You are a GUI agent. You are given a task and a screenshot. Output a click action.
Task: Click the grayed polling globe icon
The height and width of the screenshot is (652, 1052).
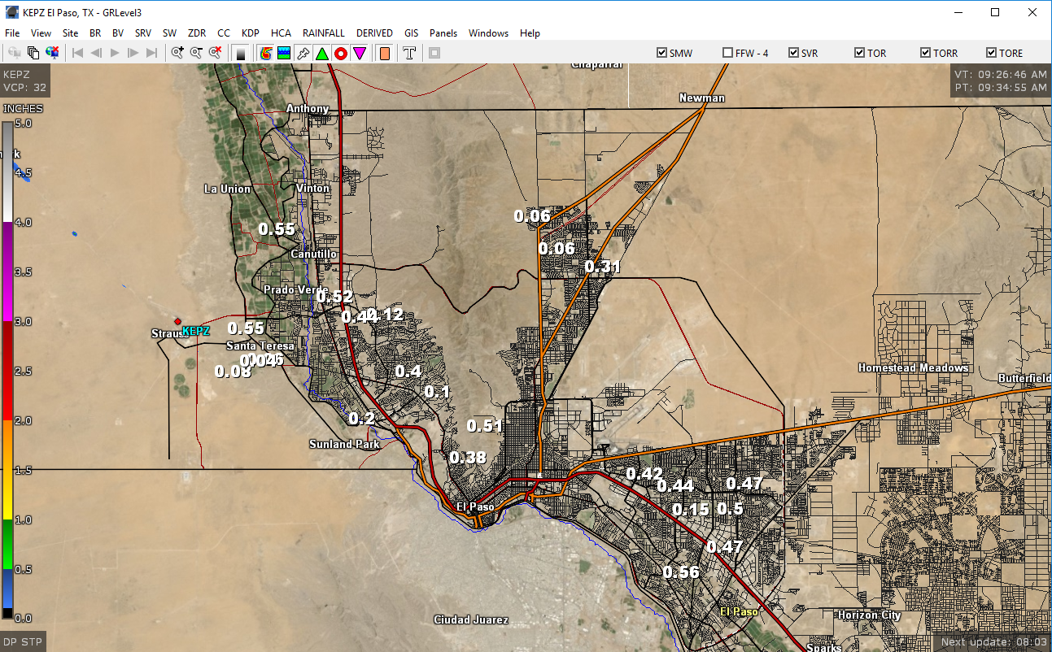[15, 53]
